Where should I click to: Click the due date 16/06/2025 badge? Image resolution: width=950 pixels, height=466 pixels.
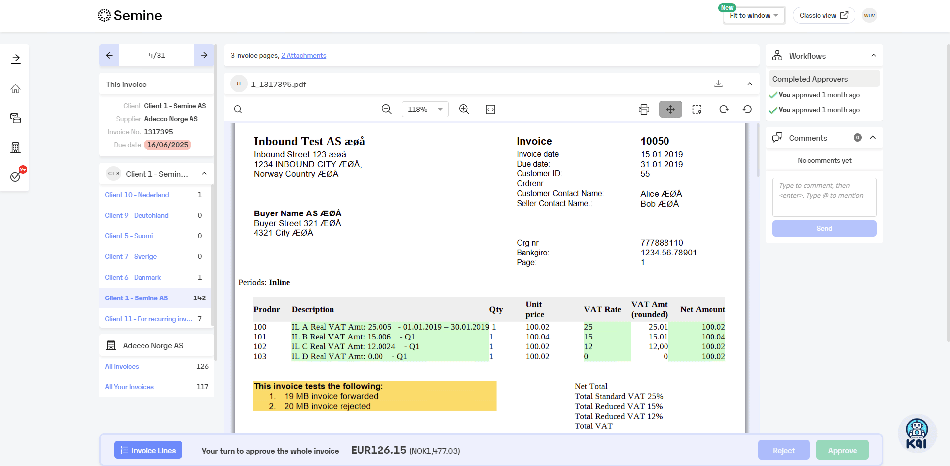[x=168, y=145]
